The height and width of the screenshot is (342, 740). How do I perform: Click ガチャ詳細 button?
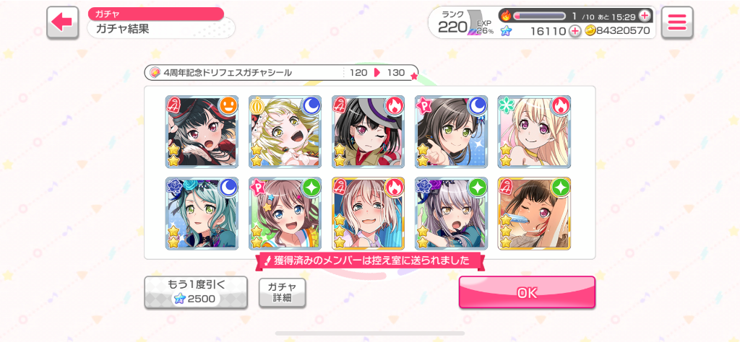click(283, 292)
